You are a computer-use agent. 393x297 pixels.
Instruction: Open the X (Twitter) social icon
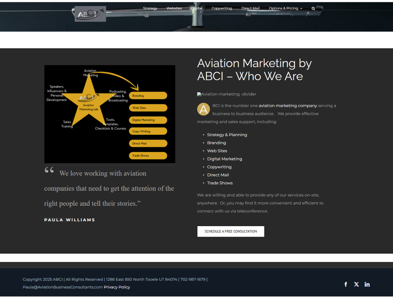356,284
